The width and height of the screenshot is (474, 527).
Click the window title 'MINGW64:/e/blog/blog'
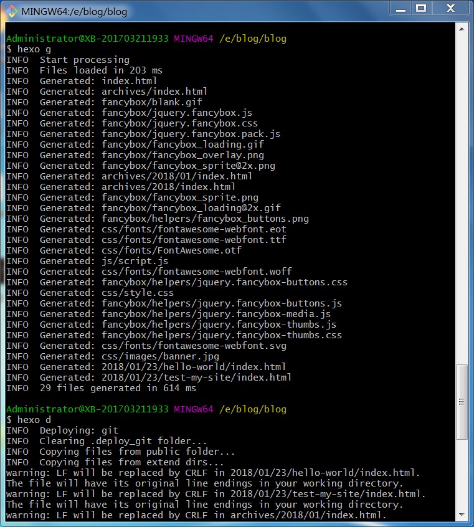pyautogui.click(x=74, y=12)
